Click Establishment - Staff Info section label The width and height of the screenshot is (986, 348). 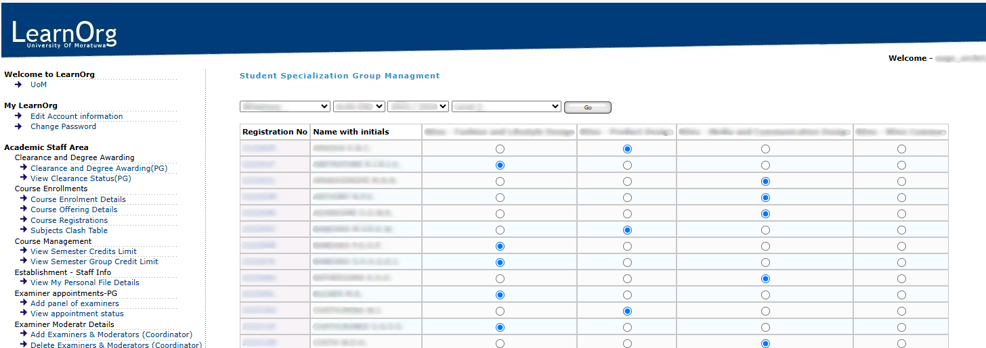(63, 272)
